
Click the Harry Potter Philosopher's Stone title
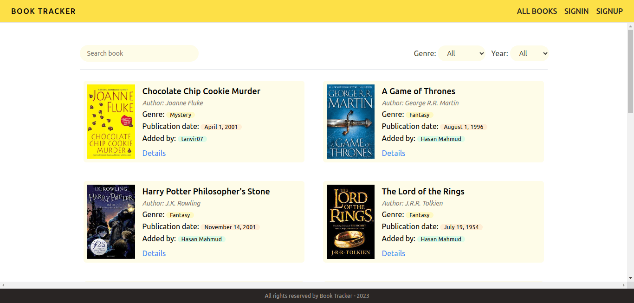click(x=206, y=192)
